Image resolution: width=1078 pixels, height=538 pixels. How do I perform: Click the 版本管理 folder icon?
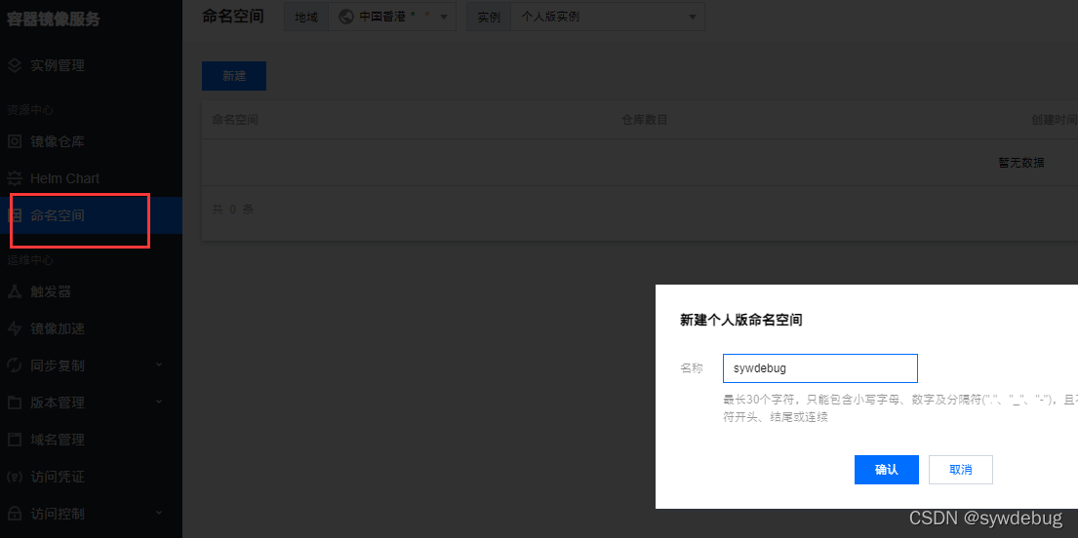coord(15,403)
